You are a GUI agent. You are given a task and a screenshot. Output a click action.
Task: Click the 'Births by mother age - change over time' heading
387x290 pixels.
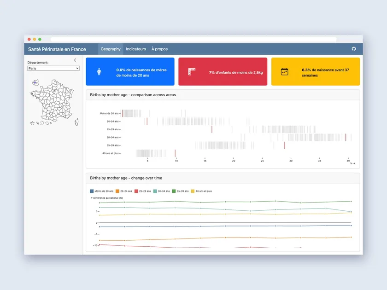coord(126,178)
